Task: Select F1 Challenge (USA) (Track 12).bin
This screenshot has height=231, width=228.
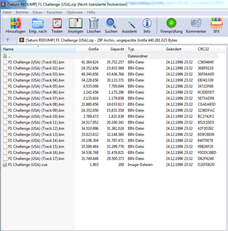Action: click(36, 128)
